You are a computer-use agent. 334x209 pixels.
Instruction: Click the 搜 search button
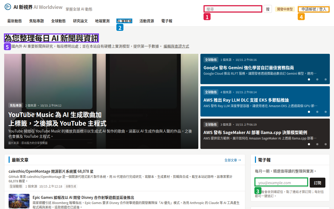268,9
